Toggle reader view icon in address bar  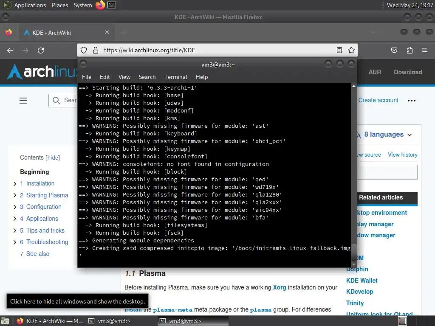pos(339,50)
